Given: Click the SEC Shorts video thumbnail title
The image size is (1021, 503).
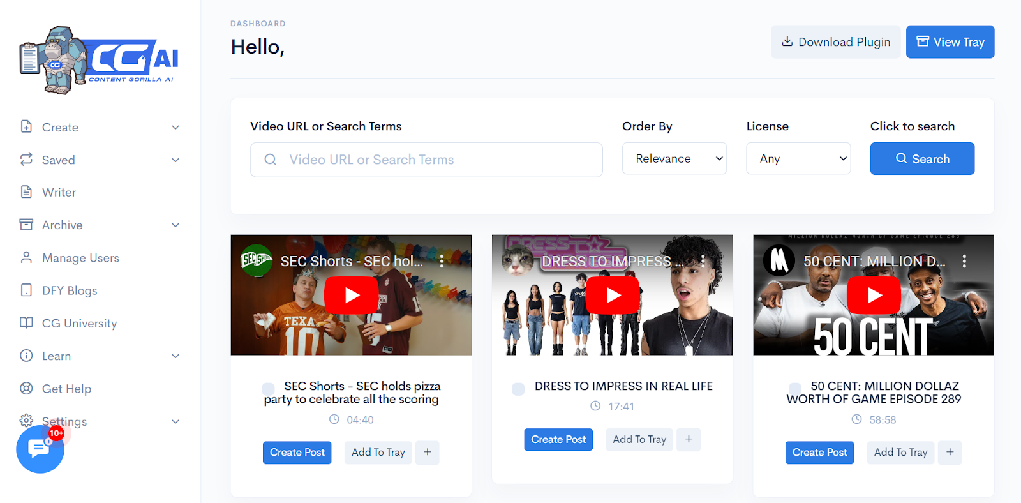Looking at the screenshot, I should pos(352,261).
